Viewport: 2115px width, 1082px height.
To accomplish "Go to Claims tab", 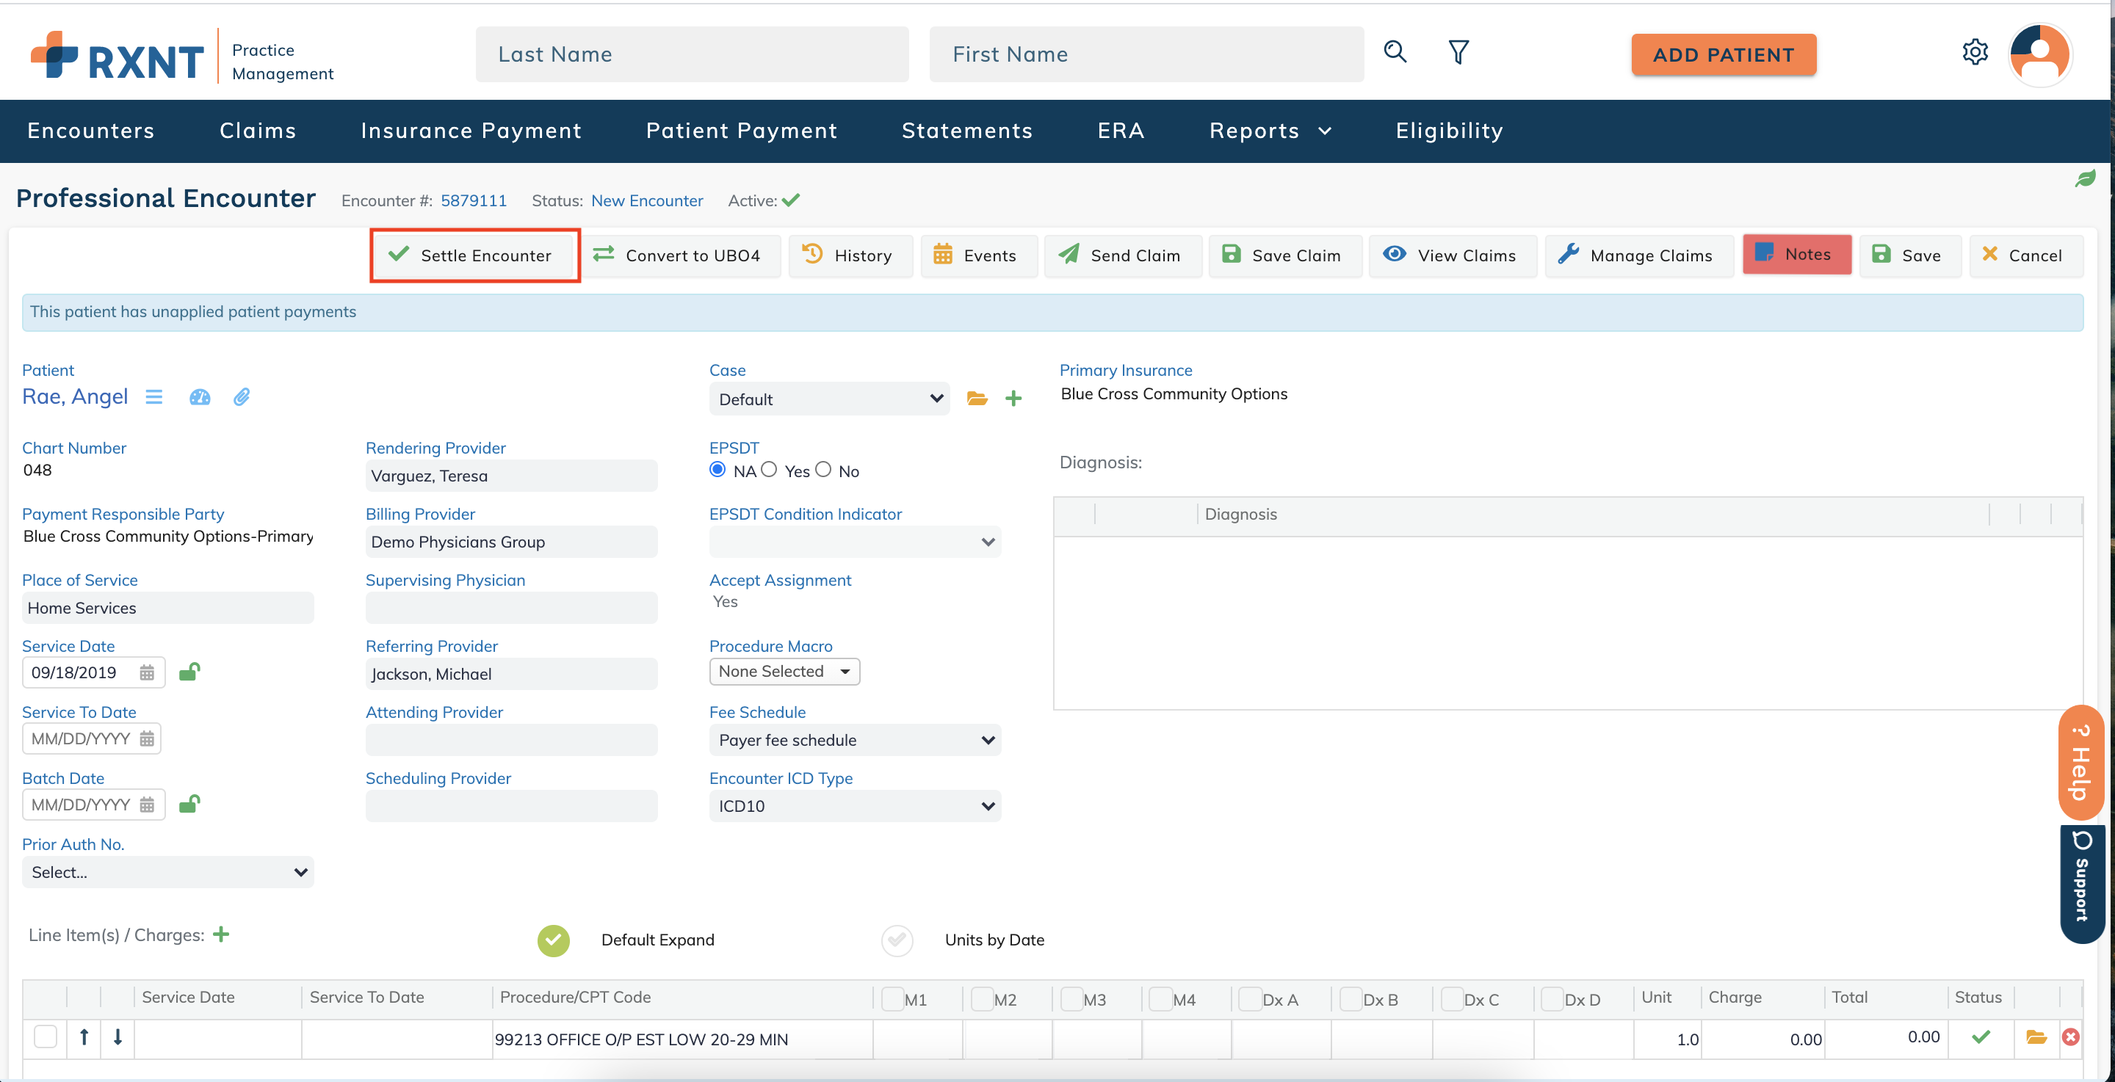I will tap(258, 131).
